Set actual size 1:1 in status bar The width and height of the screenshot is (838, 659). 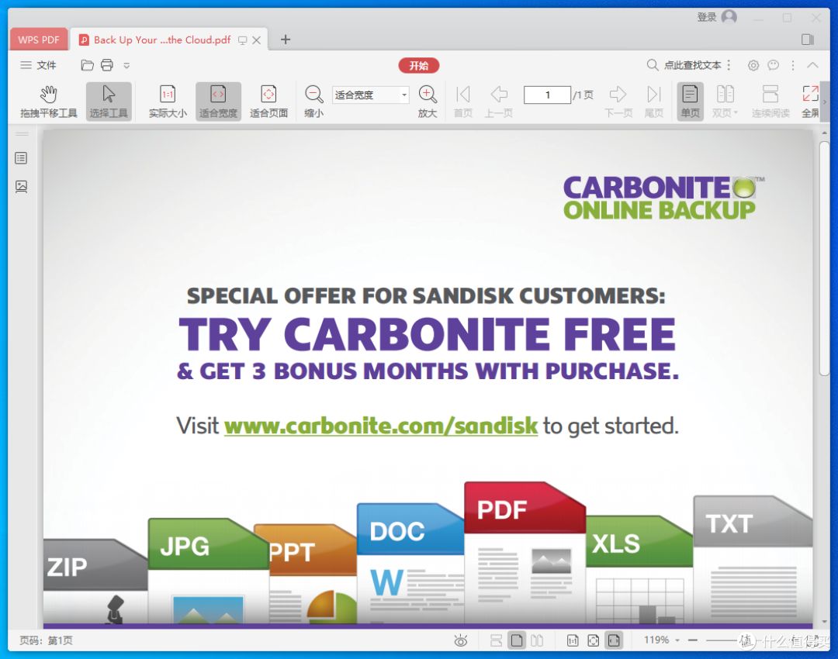tap(573, 640)
